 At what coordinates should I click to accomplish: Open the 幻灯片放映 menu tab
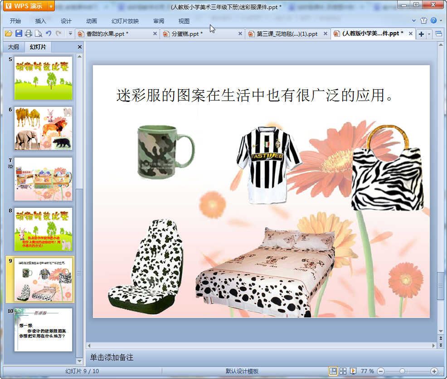125,21
